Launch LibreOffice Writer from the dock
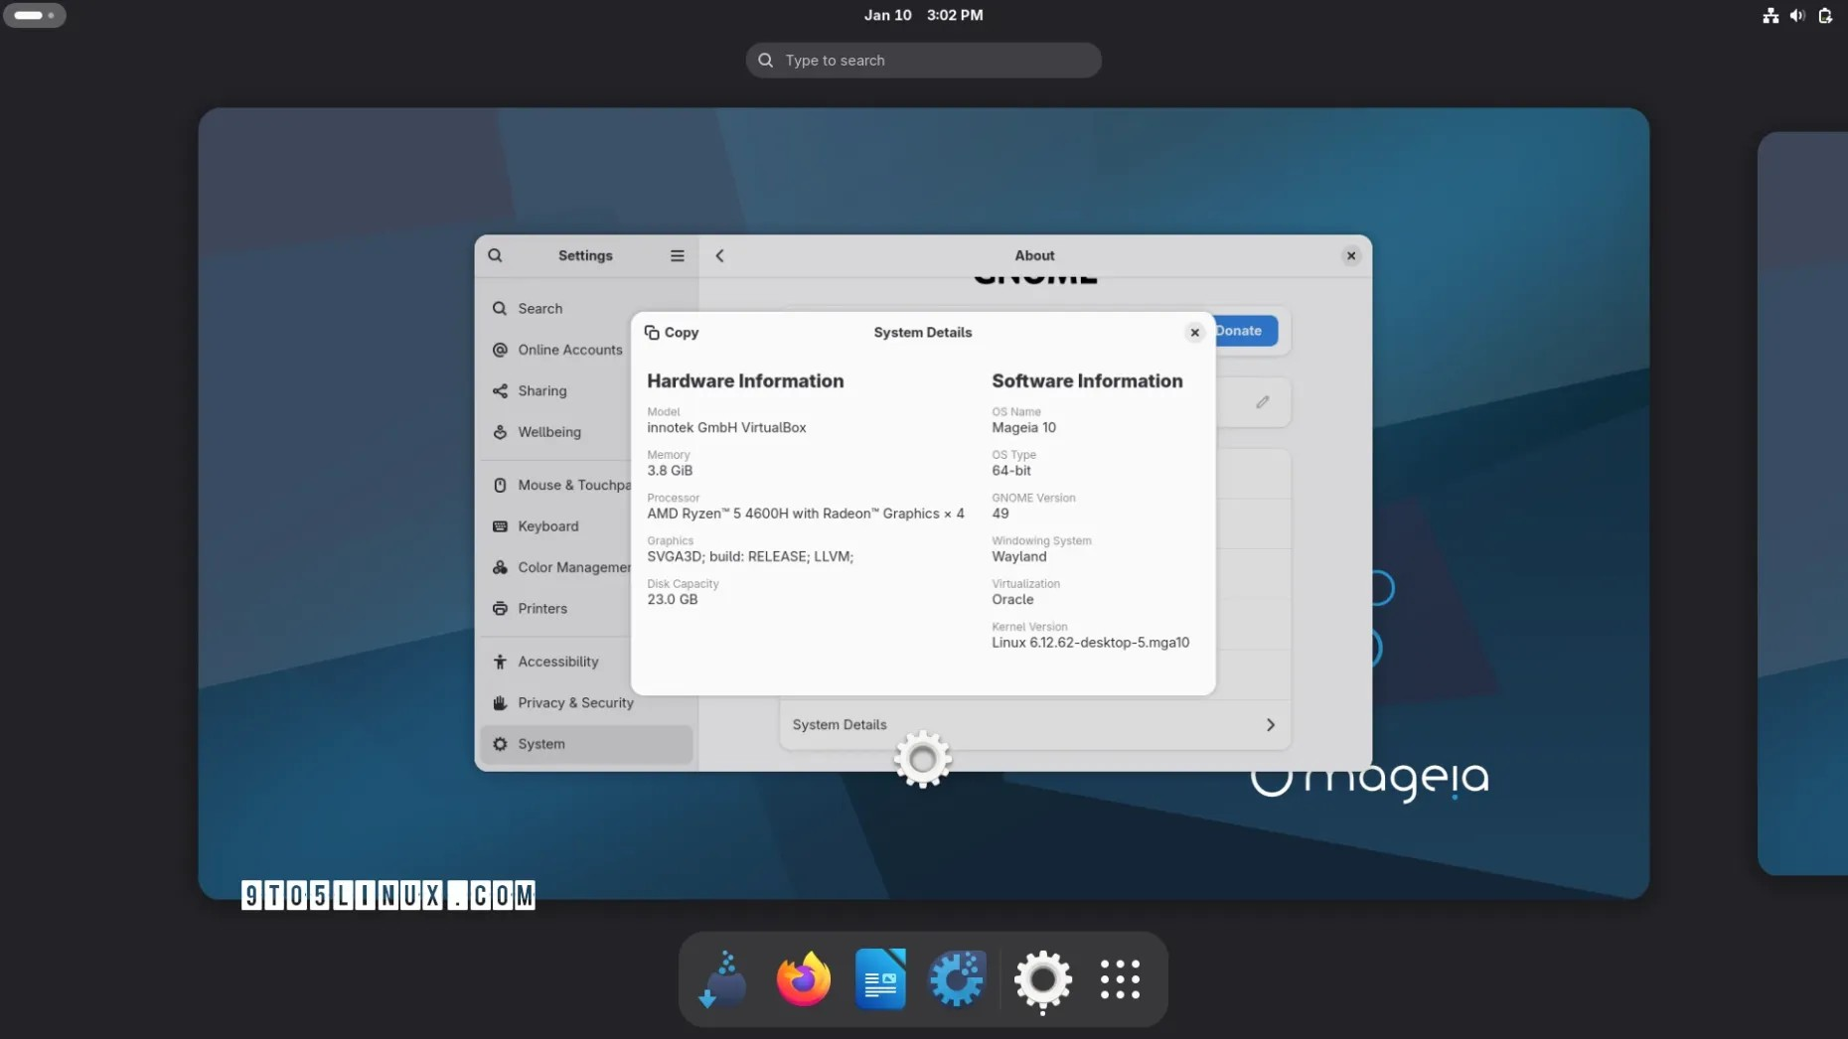The width and height of the screenshot is (1848, 1039). point(881,978)
